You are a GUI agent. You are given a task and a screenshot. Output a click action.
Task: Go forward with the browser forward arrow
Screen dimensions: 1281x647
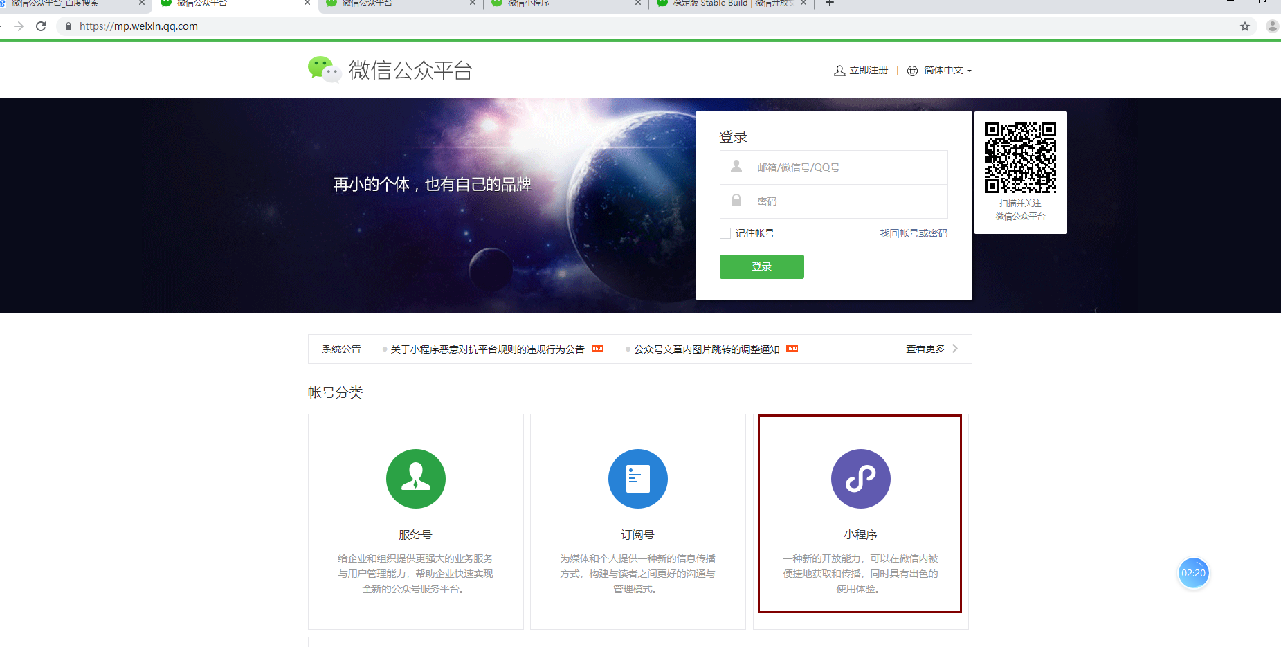click(19, 26)
